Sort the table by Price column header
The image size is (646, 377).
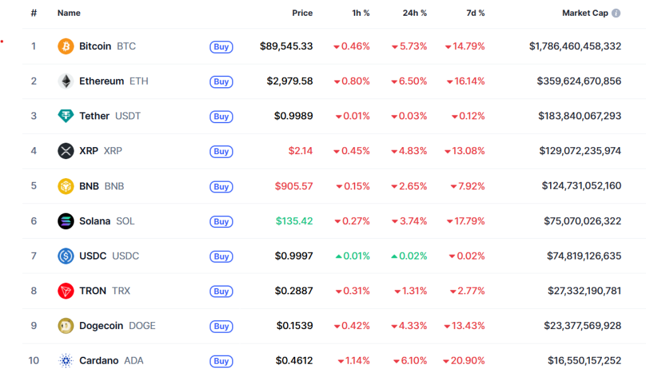click(x=302, y=13)
